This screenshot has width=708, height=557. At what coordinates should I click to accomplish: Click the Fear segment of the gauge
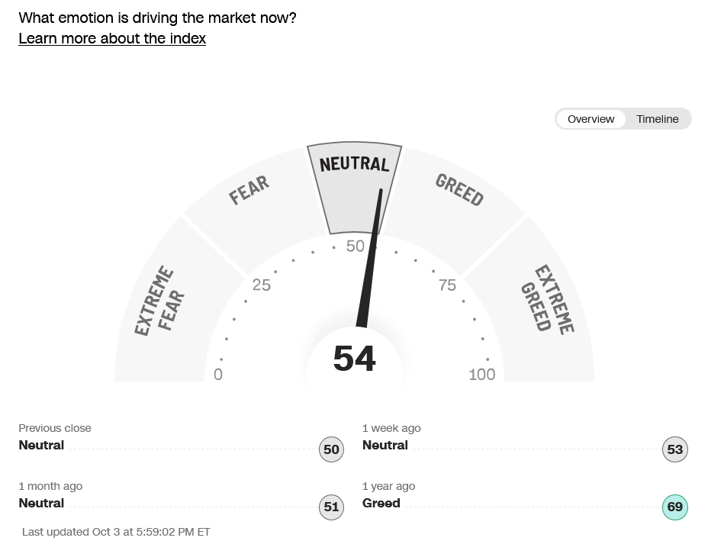tap(250, 191)
